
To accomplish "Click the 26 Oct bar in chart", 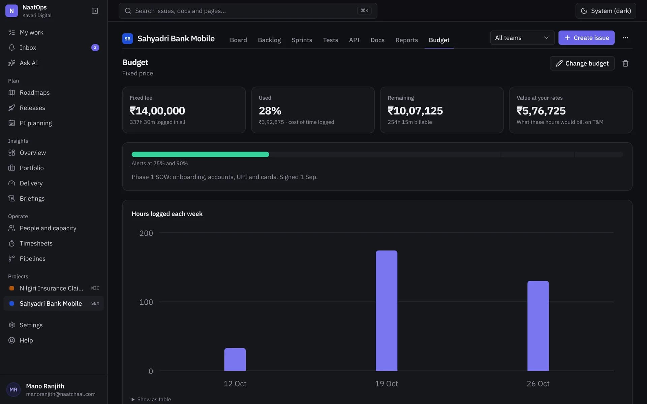I will [538, 326].
